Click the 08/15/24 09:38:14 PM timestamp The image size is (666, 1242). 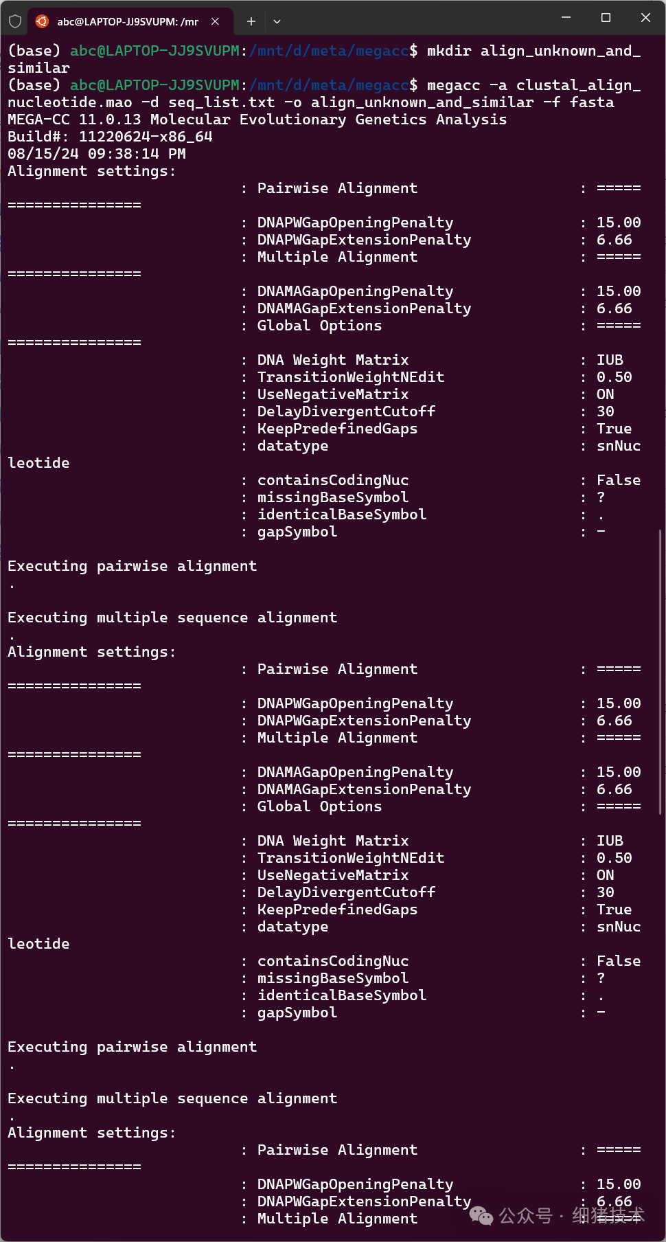97,154
